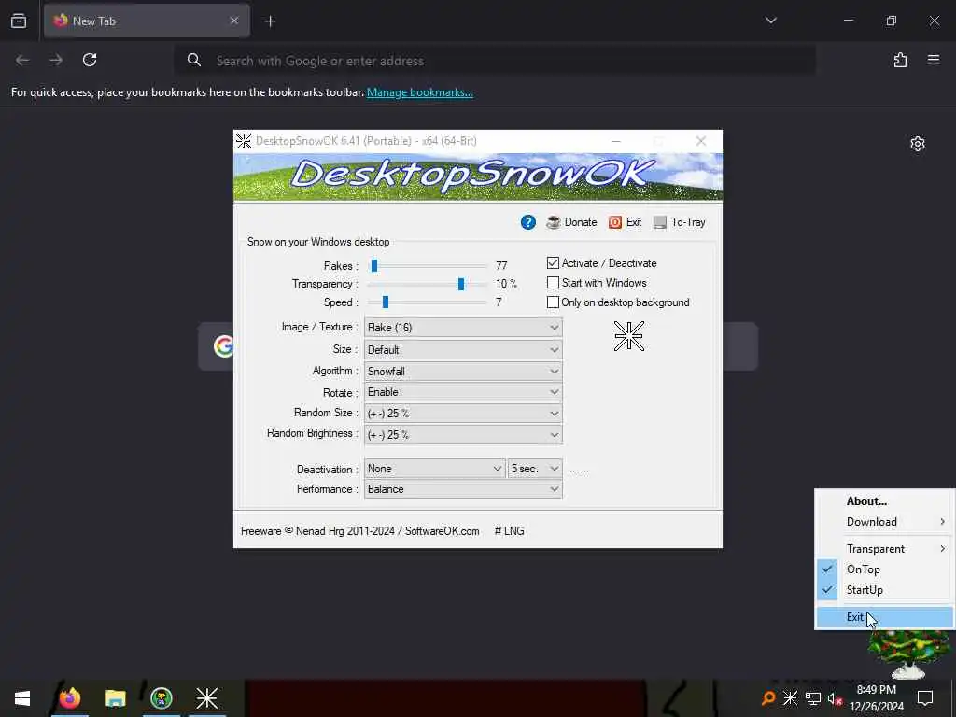This screenshot has height=717, width=956.
Task: Expand the Transparent submenu
Action: tap(884, 549)
